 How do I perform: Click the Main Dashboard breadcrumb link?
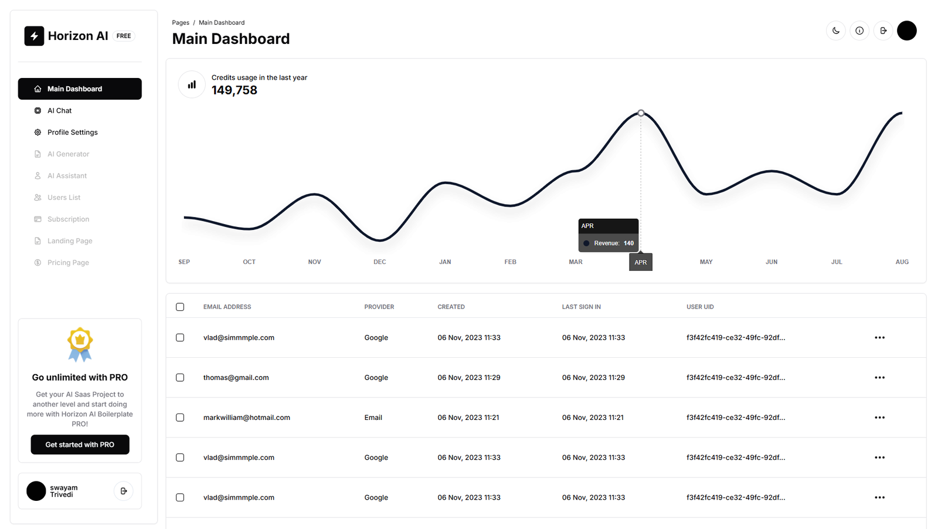coord(222,23)
